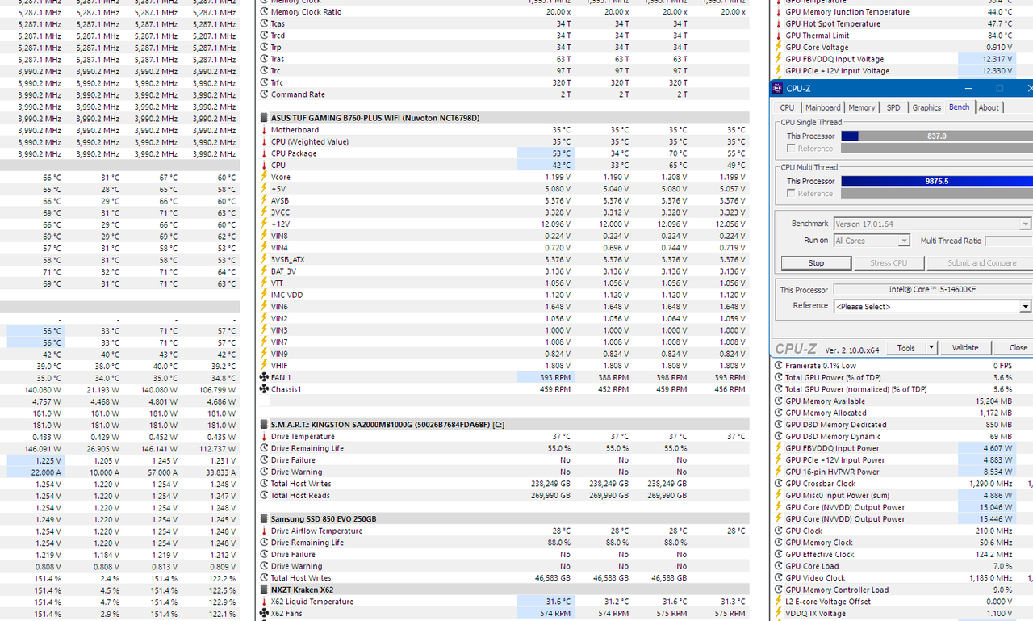This screenshot has height=621, width=1033.
Task: Click the fan icon next to X62 Fans
Action: [264, 614]
